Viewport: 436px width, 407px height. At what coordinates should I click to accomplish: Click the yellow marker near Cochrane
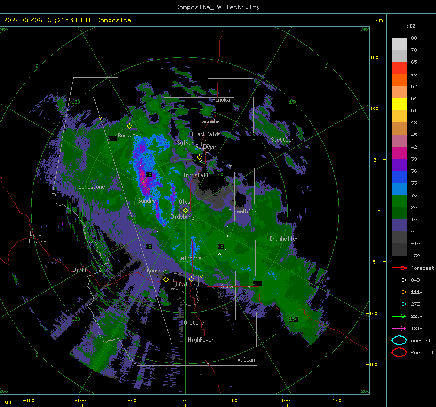tap(166, 279)
